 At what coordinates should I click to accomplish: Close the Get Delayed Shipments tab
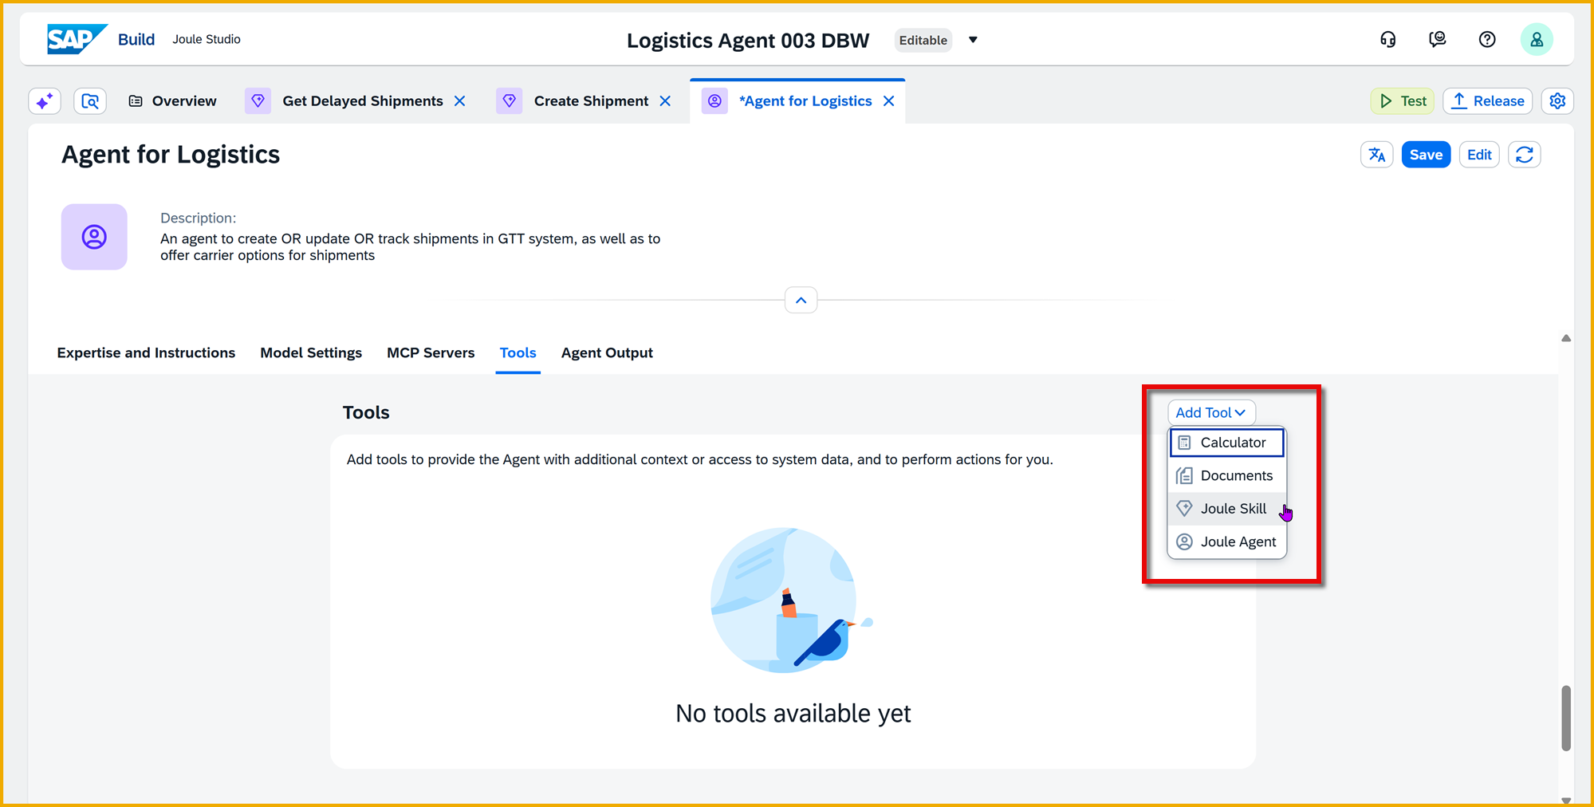[x=460, y=101]
